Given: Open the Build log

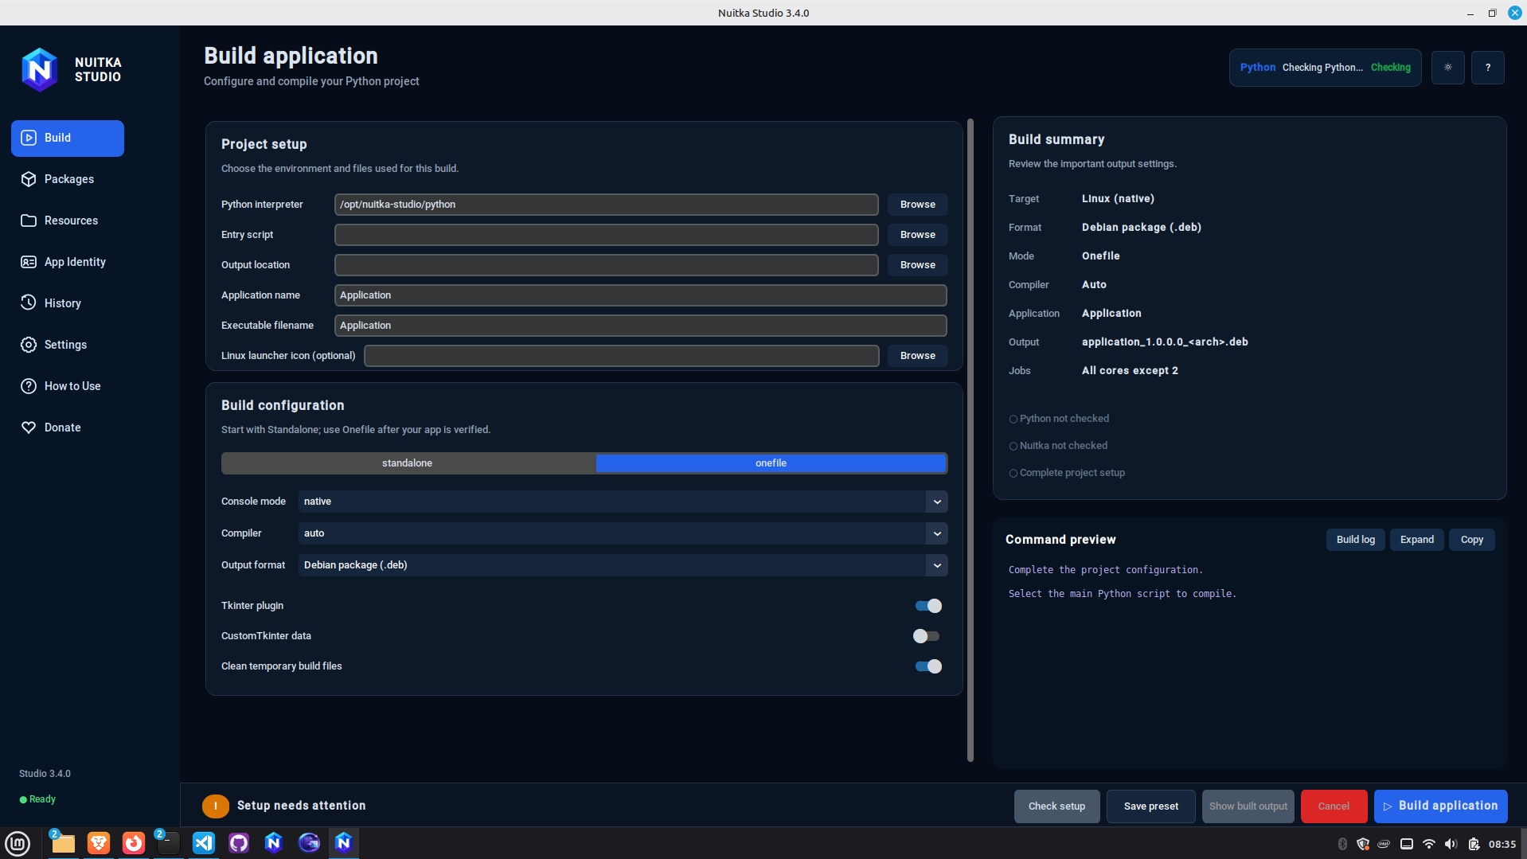Looking at the screenshot, I should coord(1355,540).
